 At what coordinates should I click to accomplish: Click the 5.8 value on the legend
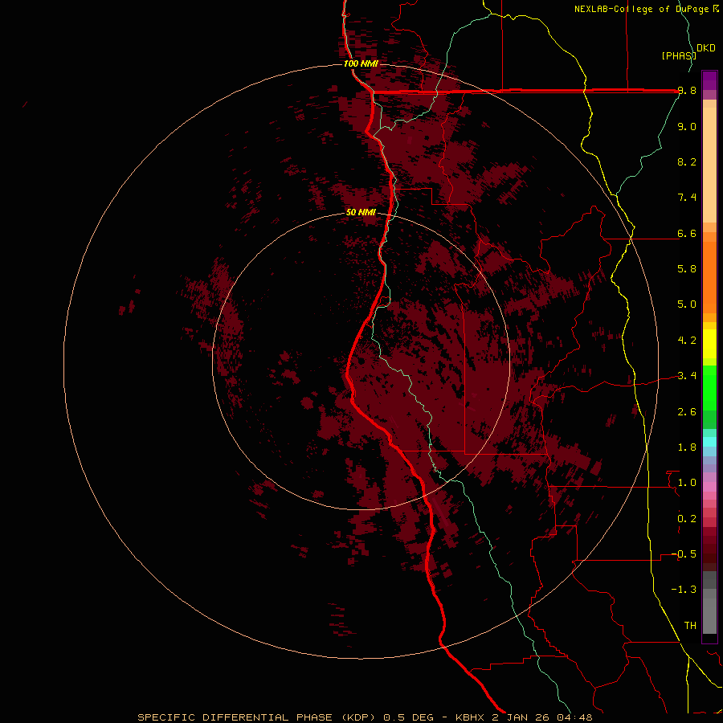[687, 269]
